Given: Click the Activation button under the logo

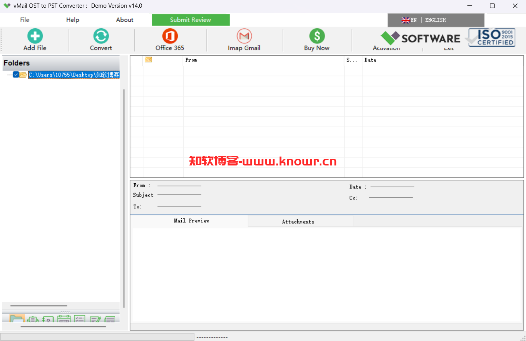Looking at the screenshot, I should coord(387,48).
